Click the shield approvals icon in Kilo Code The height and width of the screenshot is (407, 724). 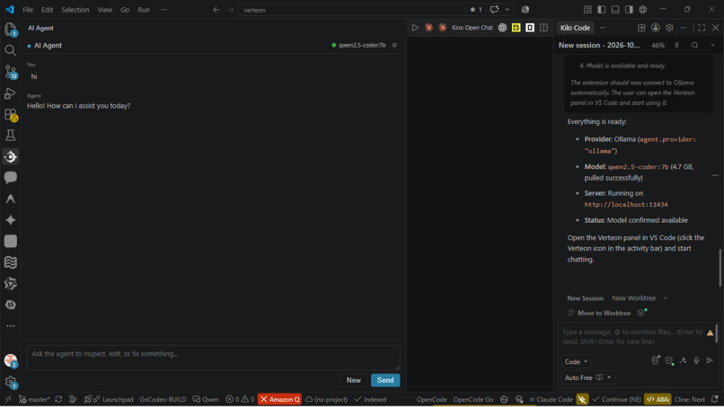pos(669,360)
